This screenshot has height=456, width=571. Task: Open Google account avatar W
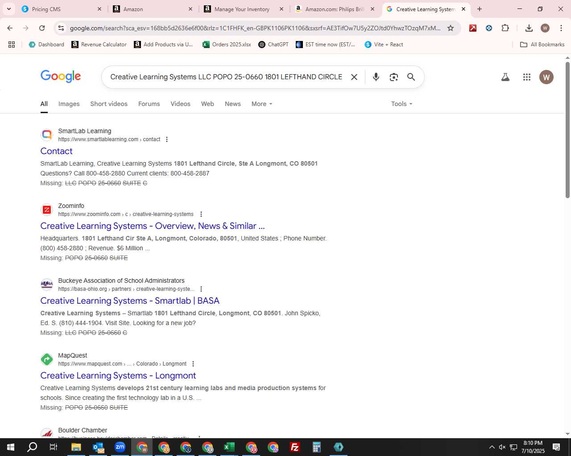546,77
